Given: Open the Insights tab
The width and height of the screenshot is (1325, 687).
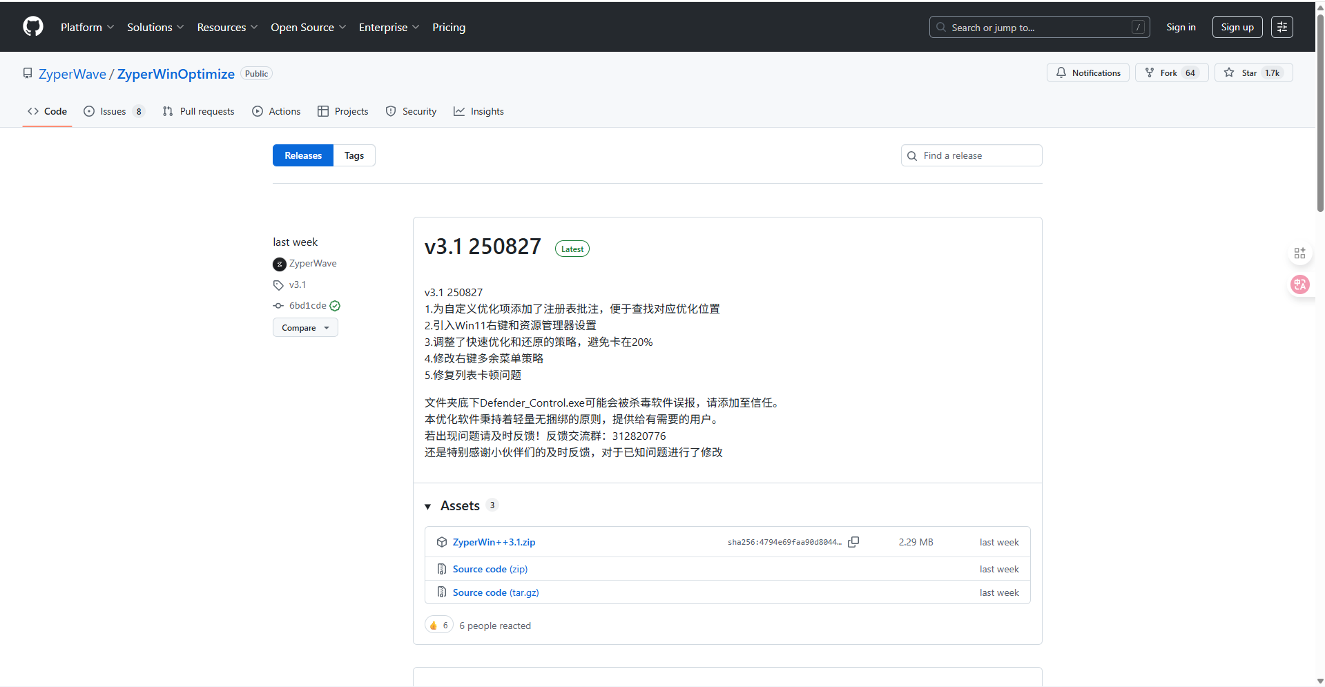Looking at the screenshot, I should (x=478, y=111).
